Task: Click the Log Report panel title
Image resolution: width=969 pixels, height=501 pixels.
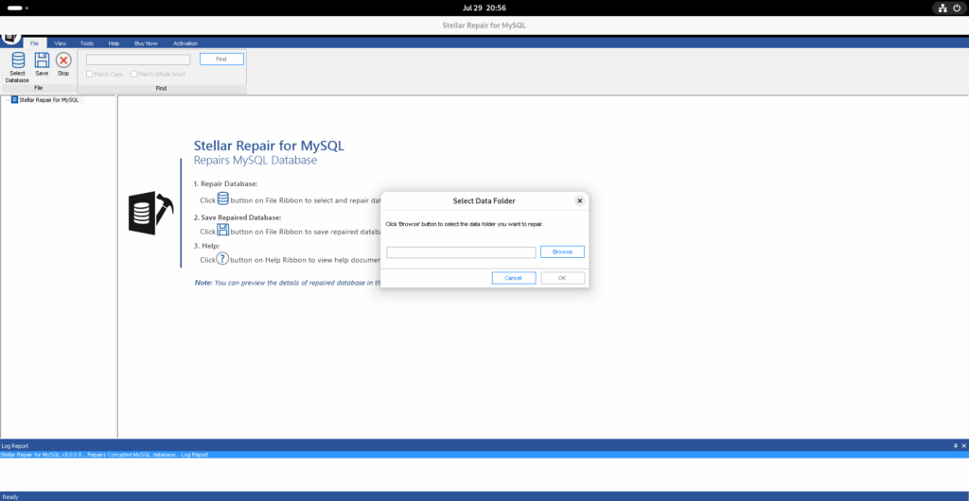Action: click(15, 445)
